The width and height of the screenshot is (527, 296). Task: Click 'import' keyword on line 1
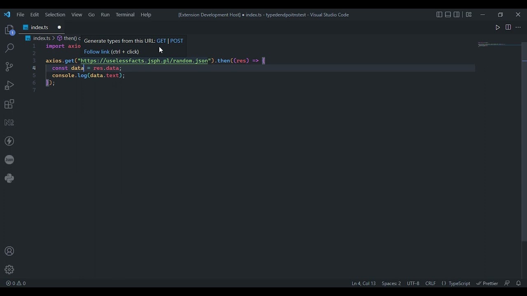[x=55, y=46]
